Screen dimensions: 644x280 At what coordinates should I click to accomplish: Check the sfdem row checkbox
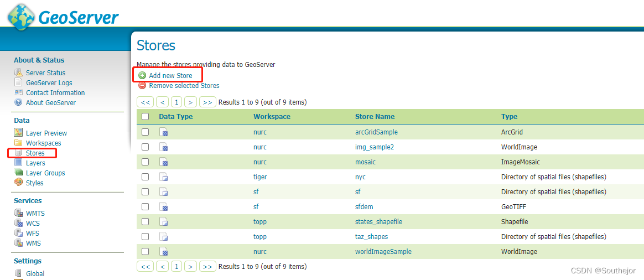coord(145,206)
